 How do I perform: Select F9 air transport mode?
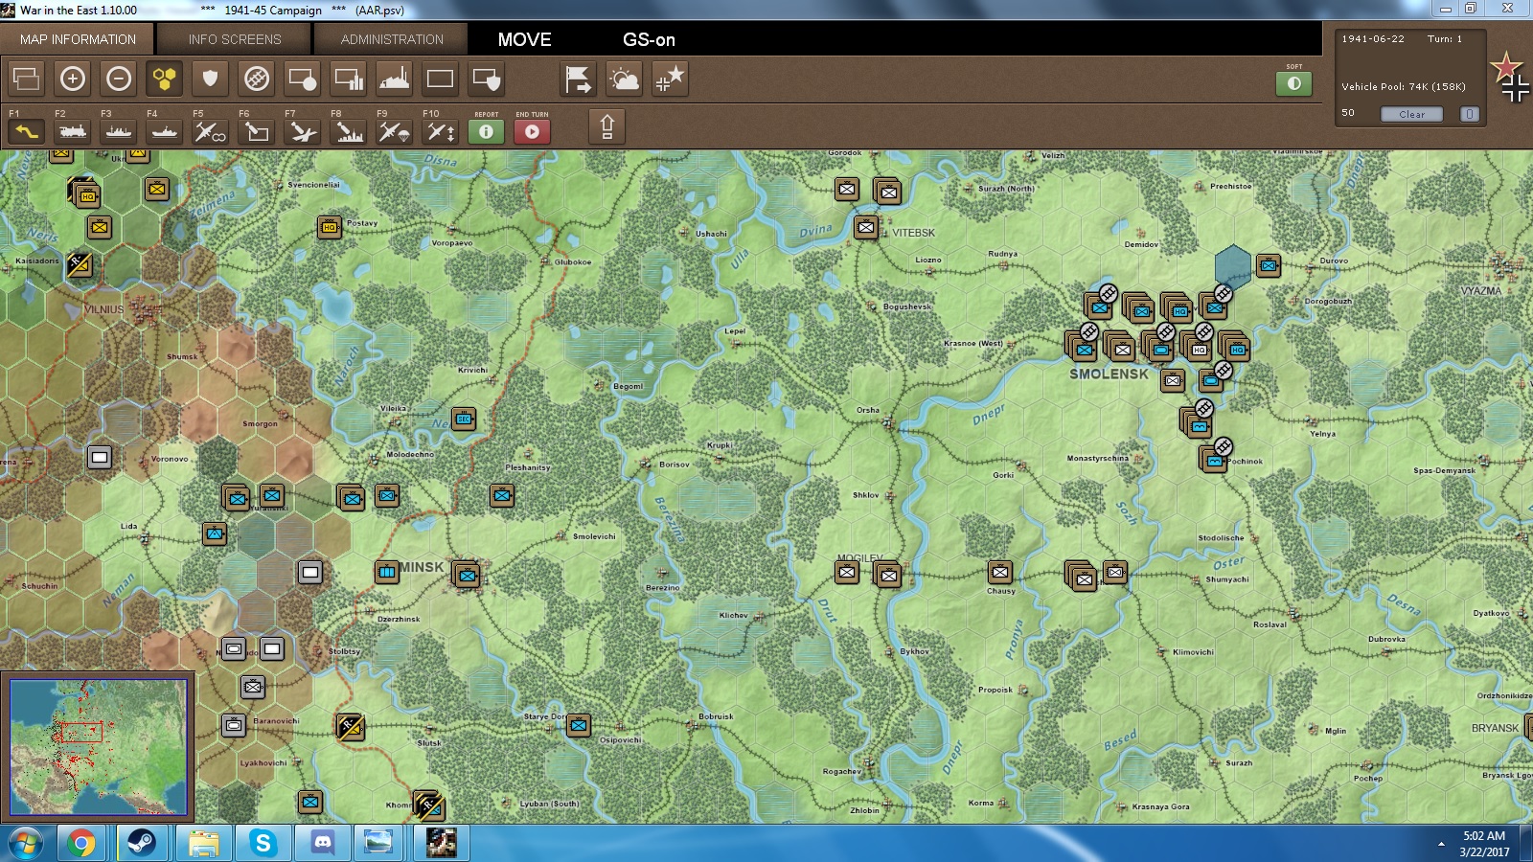coord(395,131)
